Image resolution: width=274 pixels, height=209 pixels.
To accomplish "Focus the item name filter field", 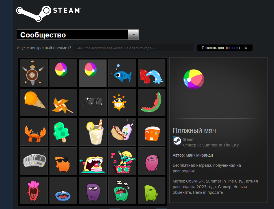I will [134, 48].
